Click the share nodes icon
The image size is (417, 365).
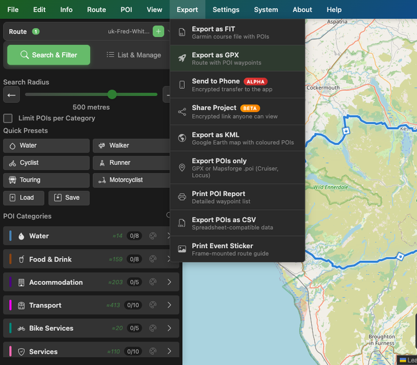coord(182,112)
